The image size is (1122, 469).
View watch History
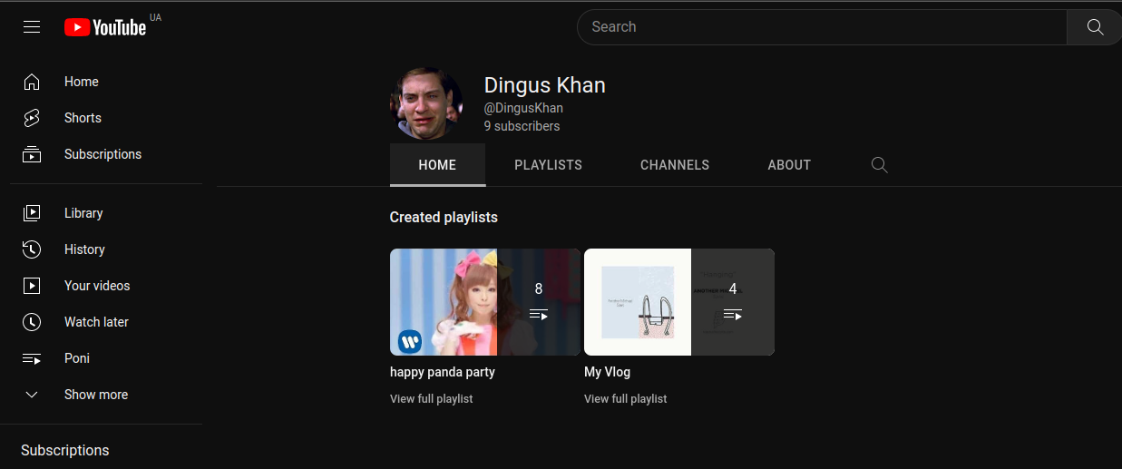[x=84, y=249]
